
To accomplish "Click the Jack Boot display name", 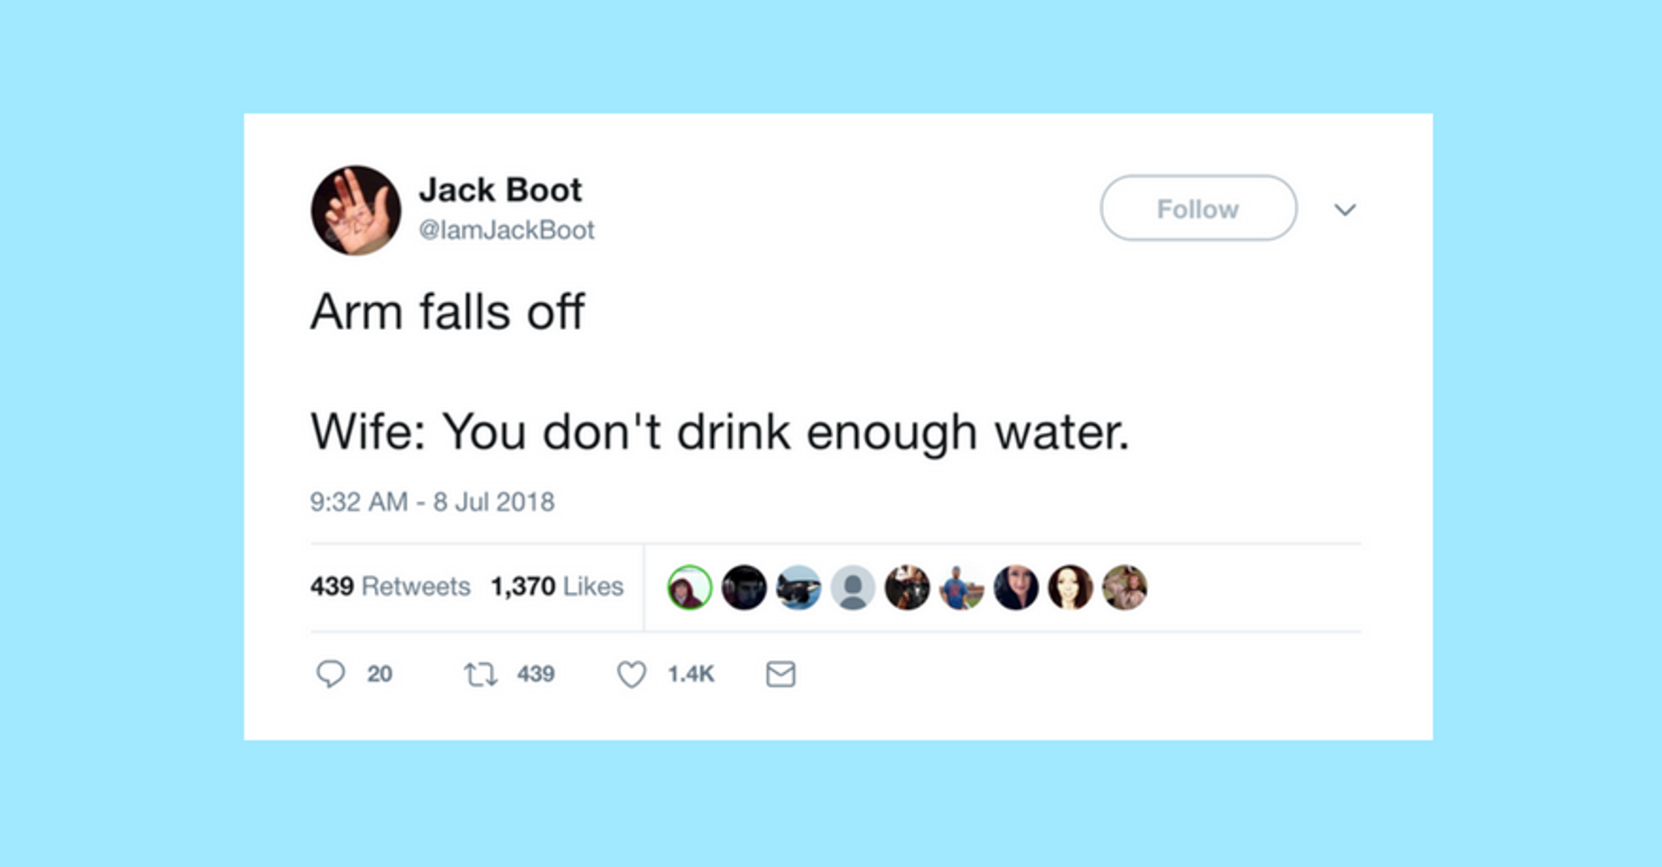I will pos(500,190).
